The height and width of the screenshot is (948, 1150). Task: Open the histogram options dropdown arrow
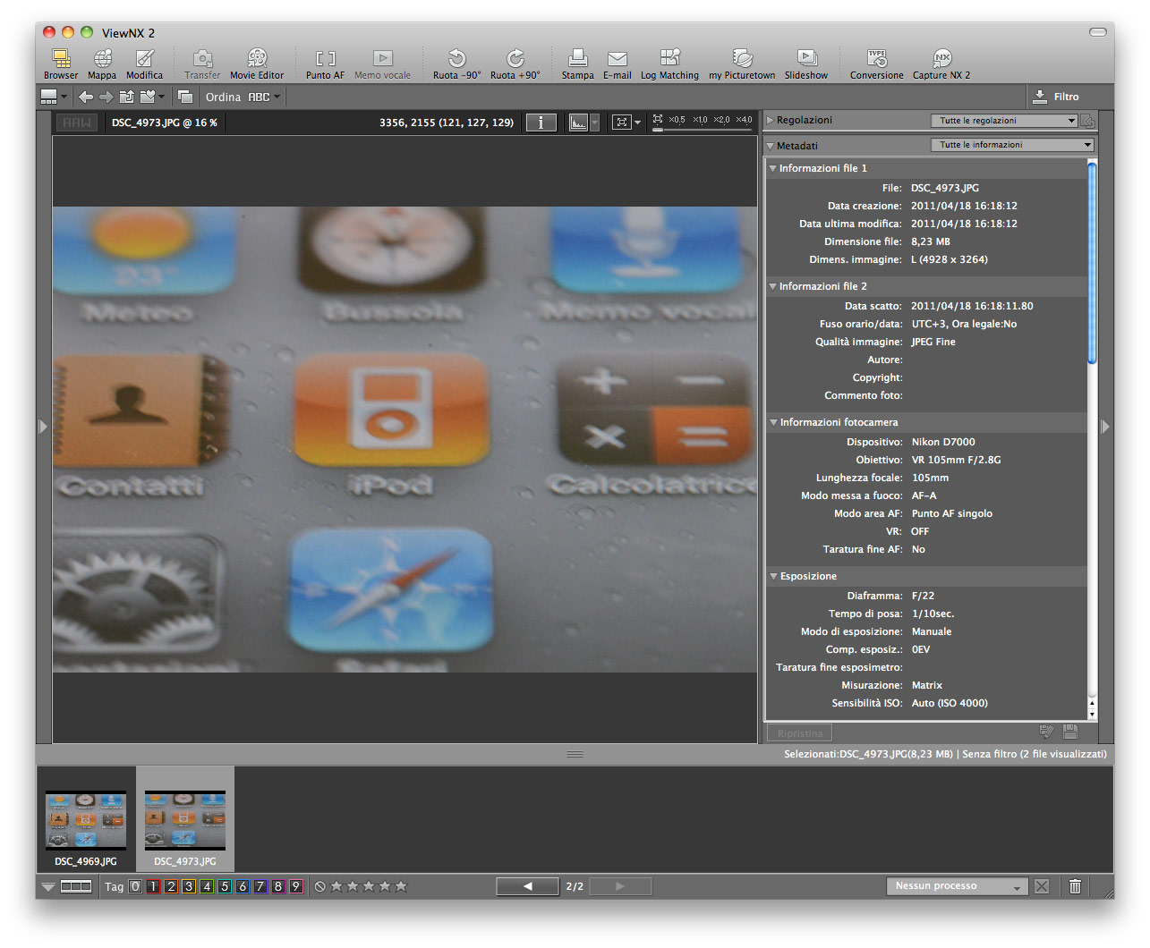(594, 123)
